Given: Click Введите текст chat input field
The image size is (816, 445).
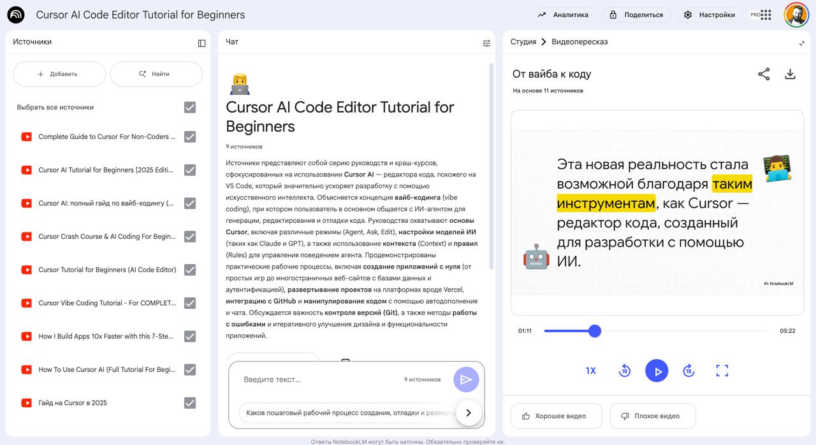Looking at the screenshot, I should tap(319, 379).
